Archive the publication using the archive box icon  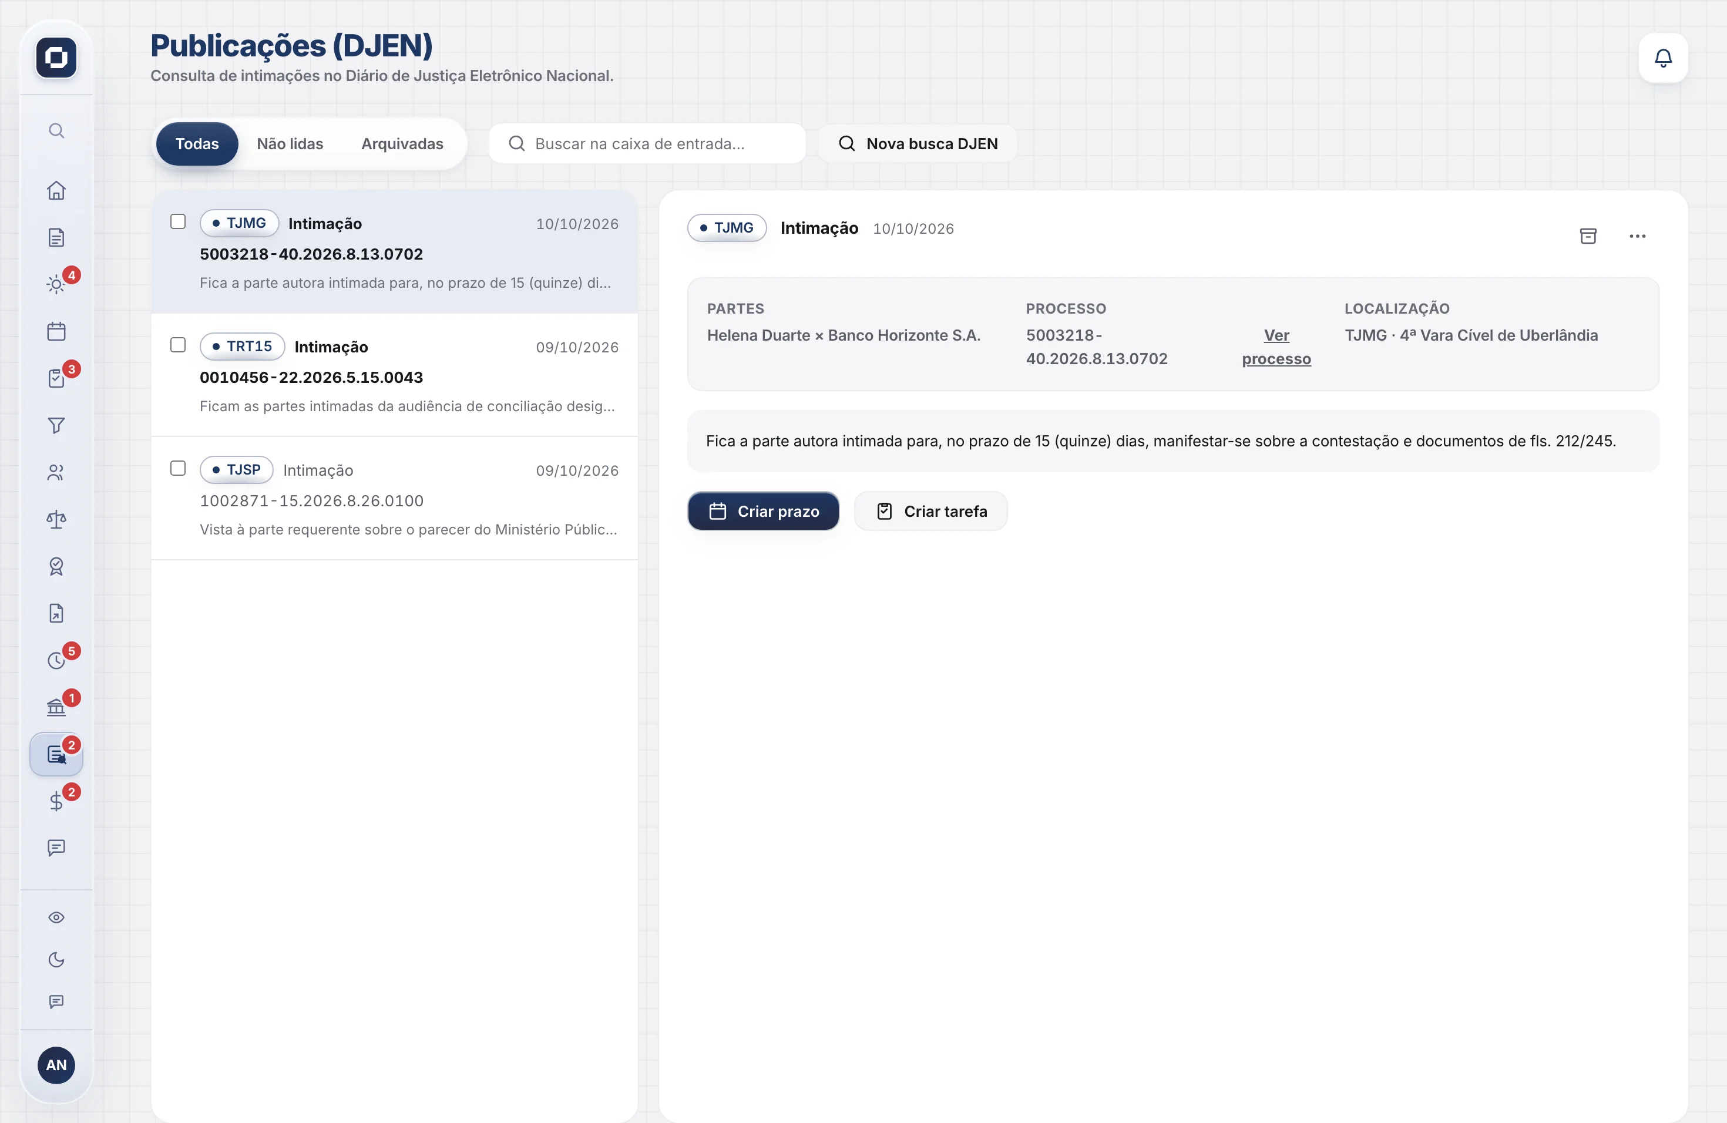point(1588,236)
